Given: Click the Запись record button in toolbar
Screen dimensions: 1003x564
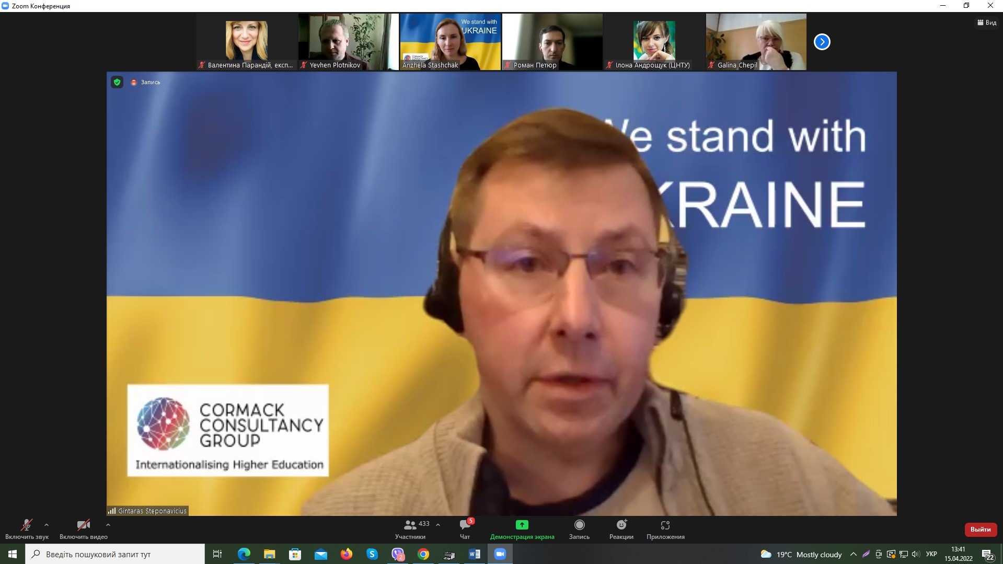Looking at the screenshot, I should click(579, 530).
